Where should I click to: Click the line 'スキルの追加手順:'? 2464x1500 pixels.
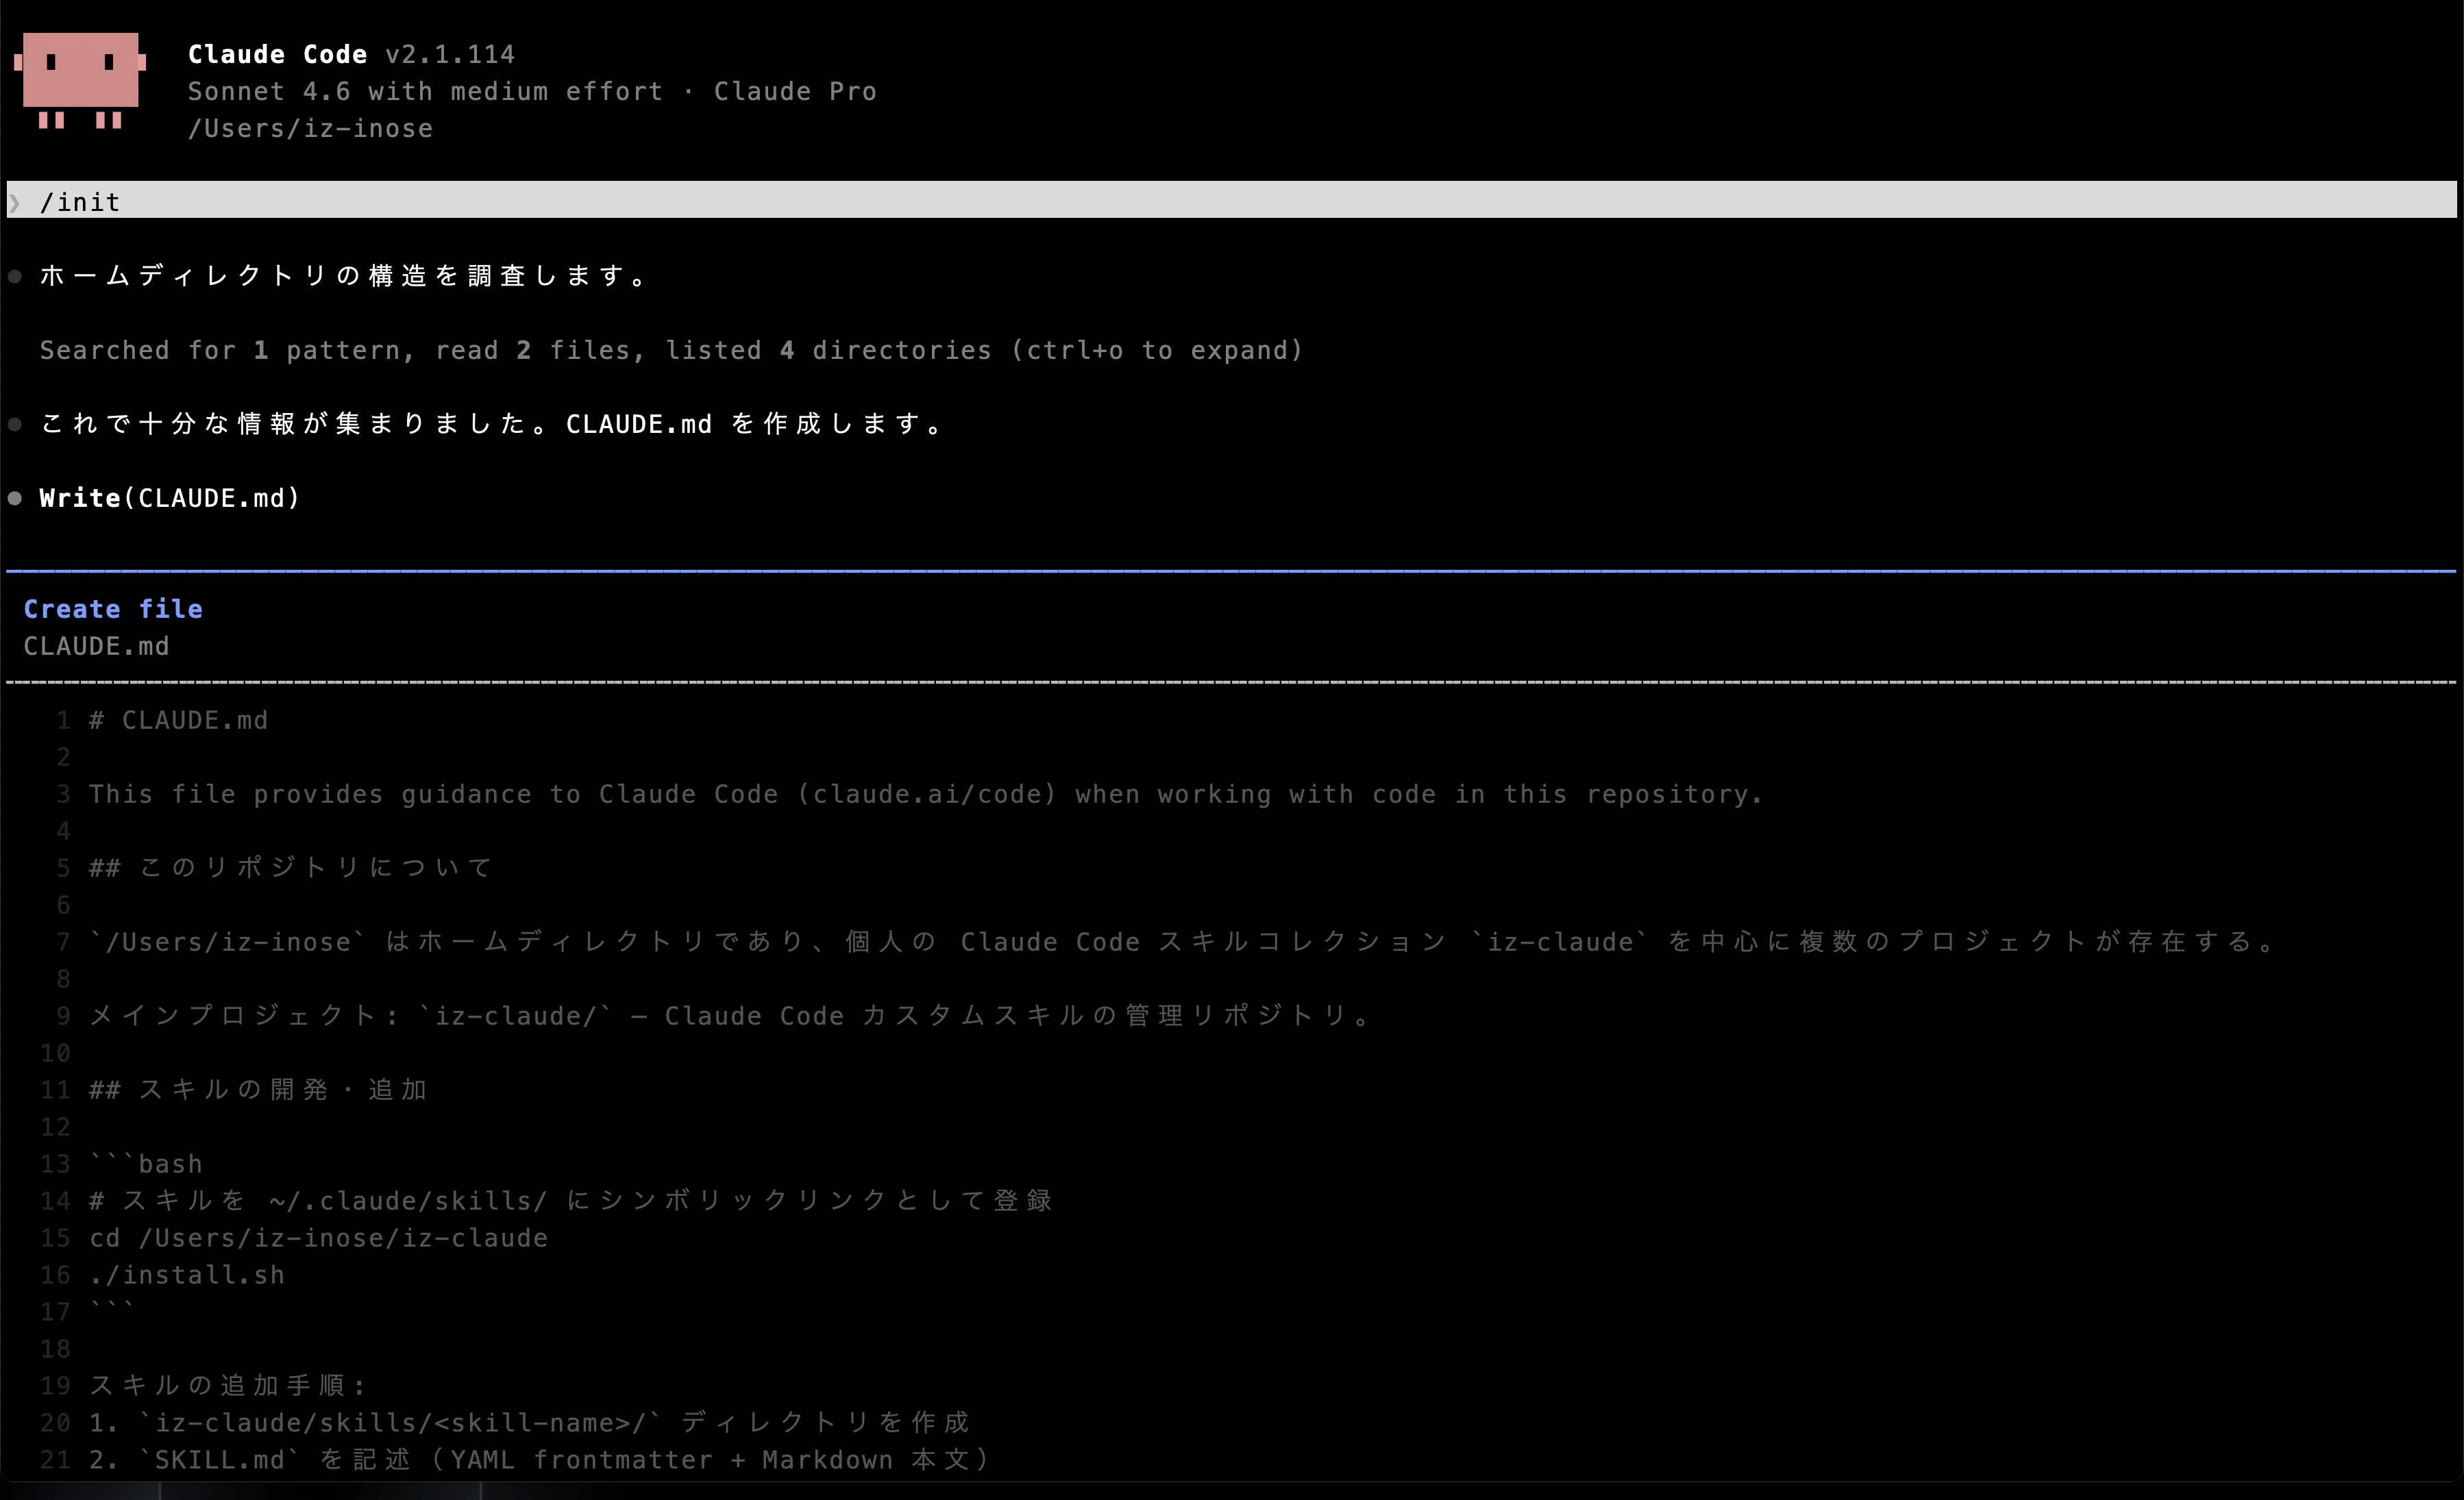tap(228, 1385)
